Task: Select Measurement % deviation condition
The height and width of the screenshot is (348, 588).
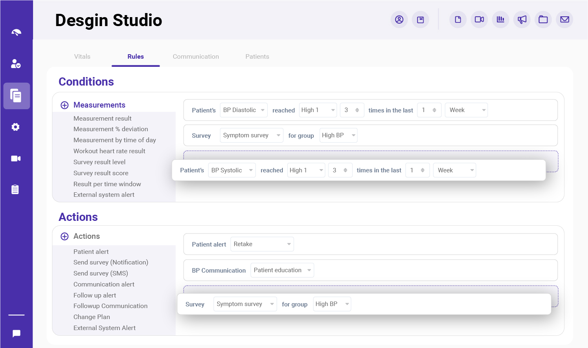Action: [111, 129]
